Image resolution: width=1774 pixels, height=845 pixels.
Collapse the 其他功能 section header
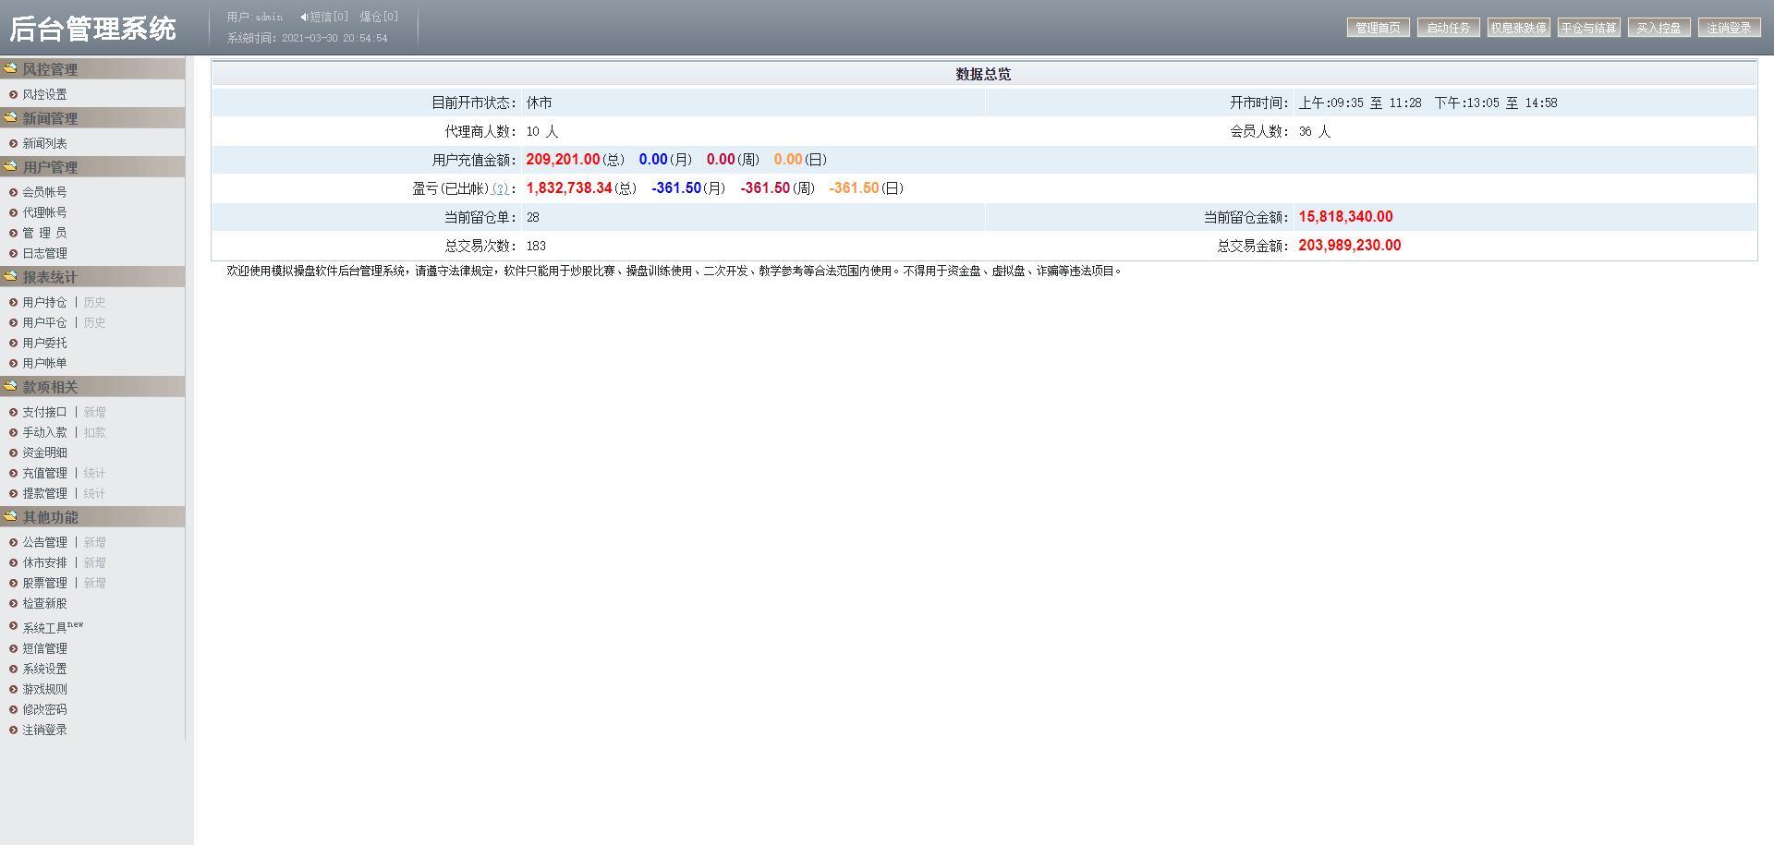50,517
